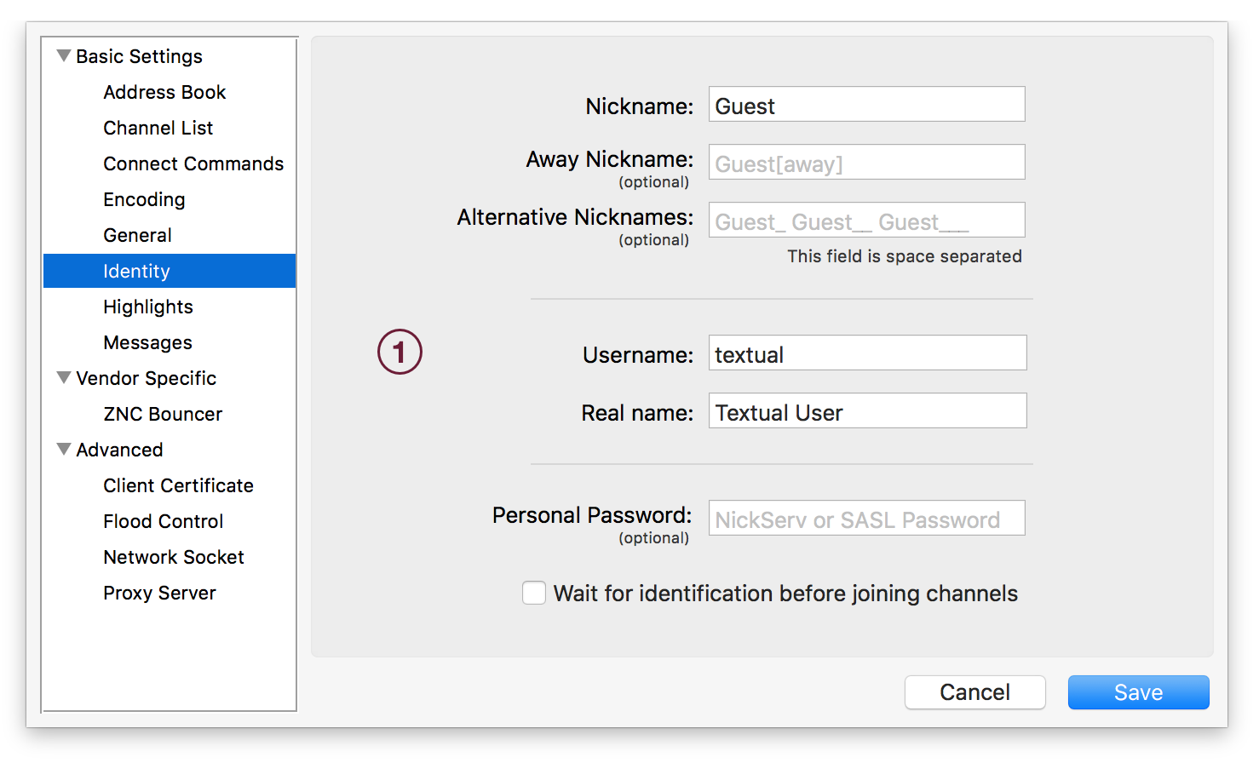Click the Alternative Nicknames field
The image size is (1259, 763).
point(867,220)
